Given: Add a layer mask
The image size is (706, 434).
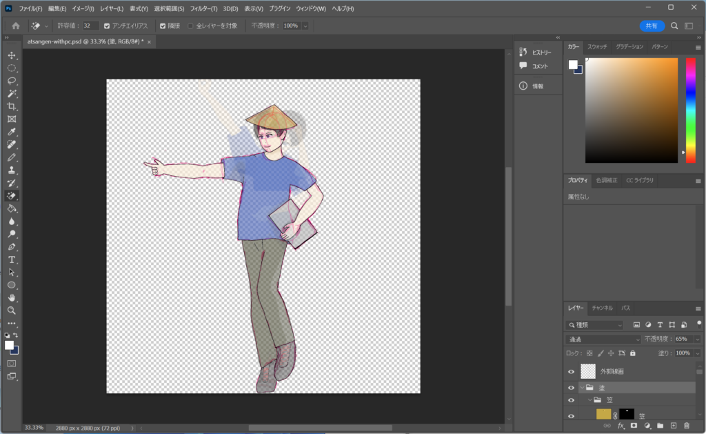Looking at the screenshot, I should point(634,426).
